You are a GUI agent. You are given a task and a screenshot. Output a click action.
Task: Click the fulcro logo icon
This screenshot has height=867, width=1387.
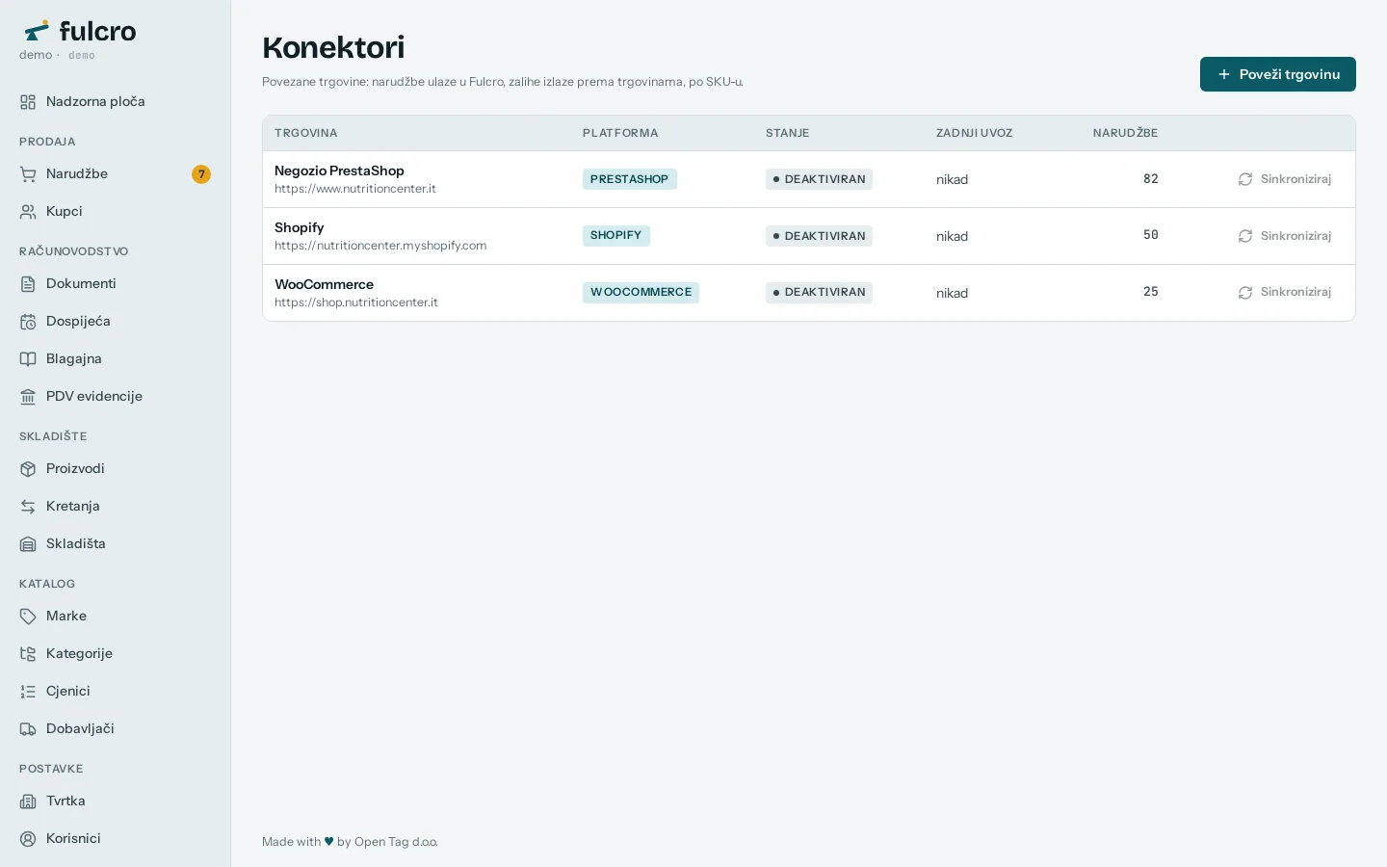tap(37, 31)
